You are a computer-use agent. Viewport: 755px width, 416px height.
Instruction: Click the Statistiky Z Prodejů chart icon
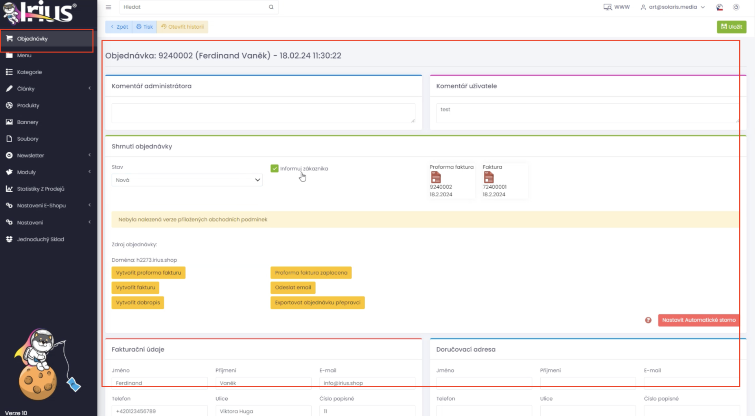9,189
